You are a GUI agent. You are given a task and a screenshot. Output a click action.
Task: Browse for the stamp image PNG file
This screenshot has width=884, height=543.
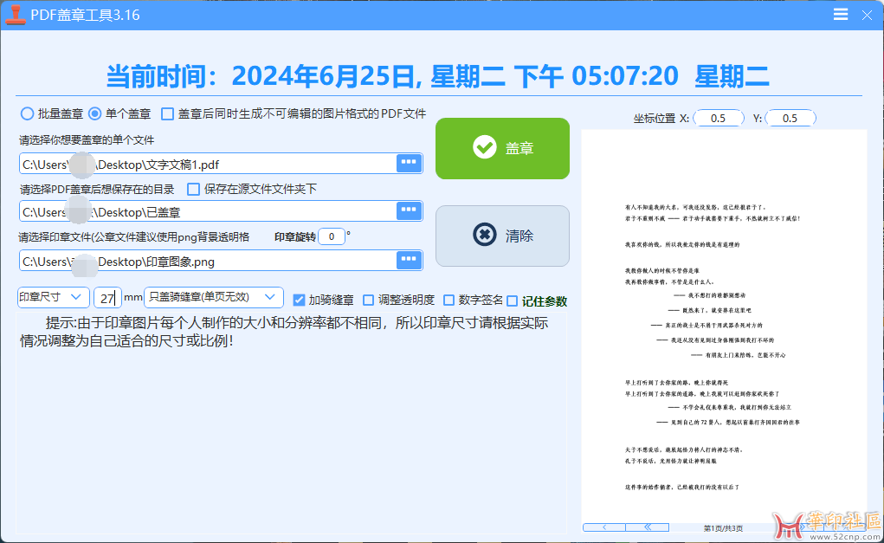point(409,260)
